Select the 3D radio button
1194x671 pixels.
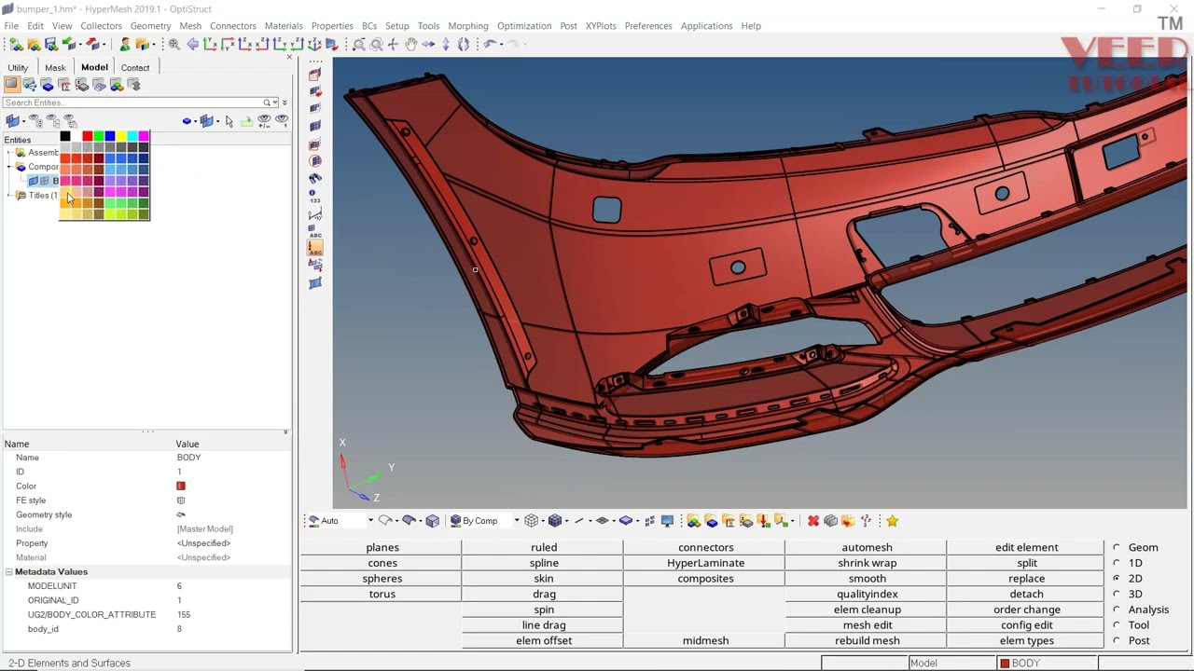pyautogui.click(x=1117, y=594)
